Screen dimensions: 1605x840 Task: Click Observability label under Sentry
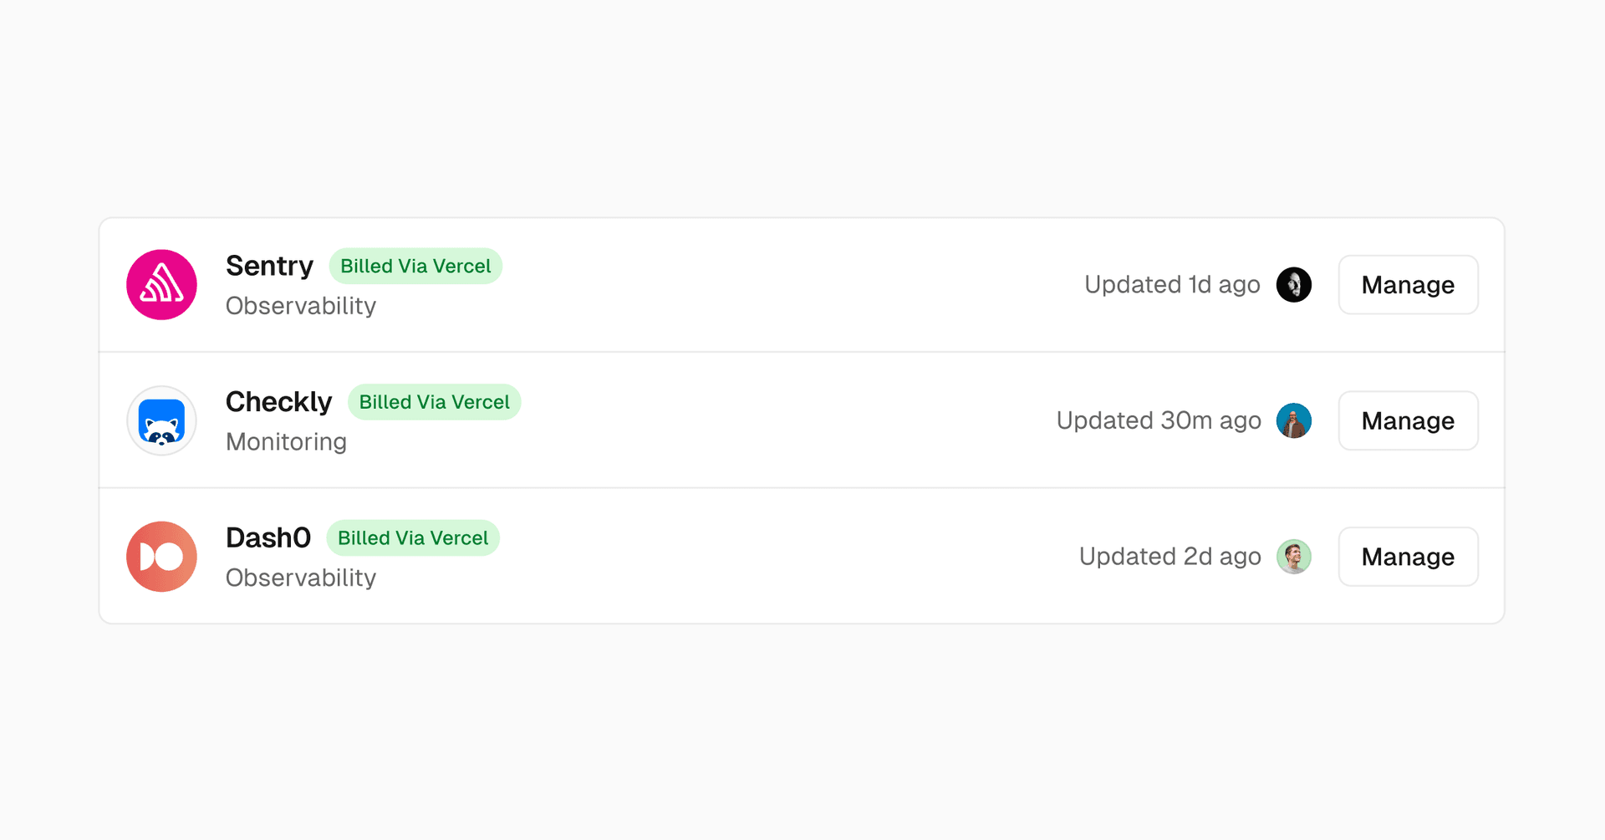(301, 306)
